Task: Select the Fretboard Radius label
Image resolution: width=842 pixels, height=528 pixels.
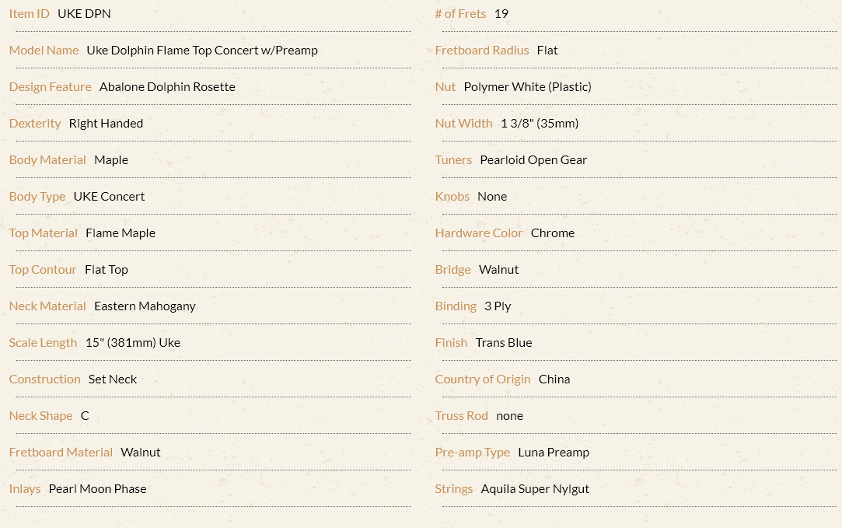Action: (x=482, y=51)
